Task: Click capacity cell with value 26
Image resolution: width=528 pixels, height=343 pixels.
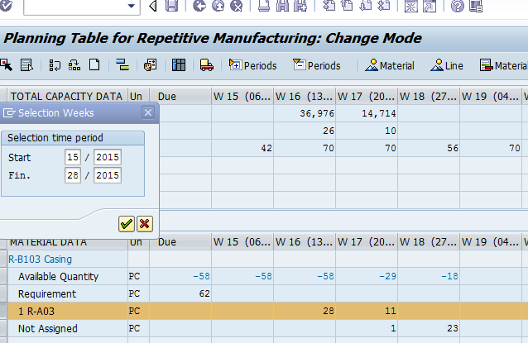Action: (305, 131)
